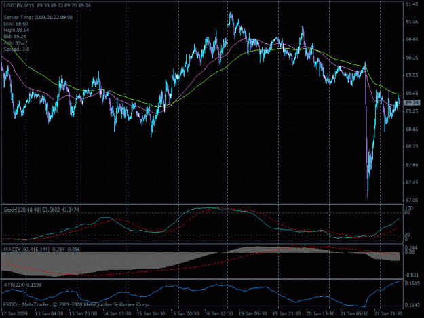Click the 89.05 price scale label
Screen dimensions: 424x318
click(412, 111)
